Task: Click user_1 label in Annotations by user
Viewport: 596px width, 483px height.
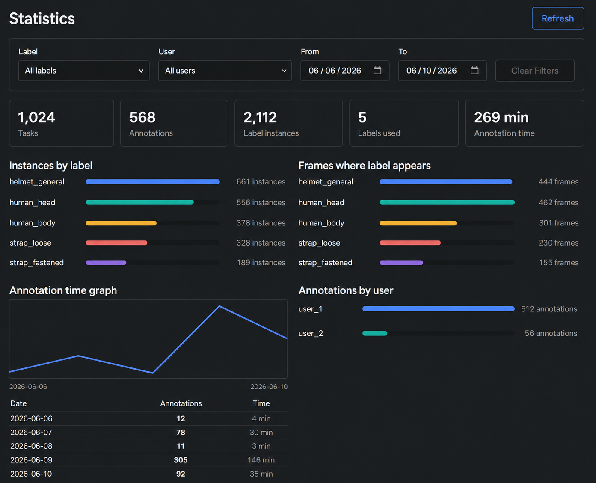Action: pos(311,309)
